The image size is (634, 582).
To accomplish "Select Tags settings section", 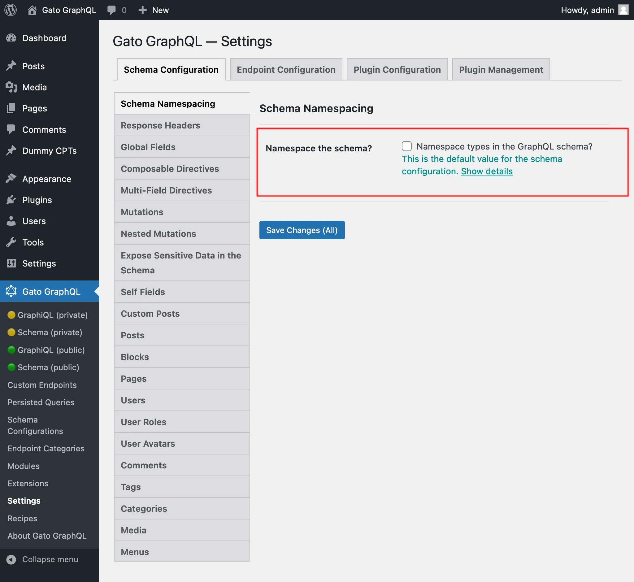I will point(182,487).
